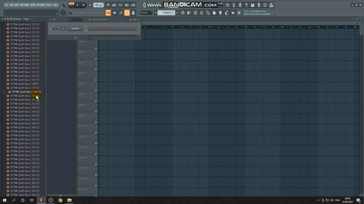The width and height of the screenshot is (364, 204).
Task: Click the FL Studio update available notice
Action: tap(257, 12)
